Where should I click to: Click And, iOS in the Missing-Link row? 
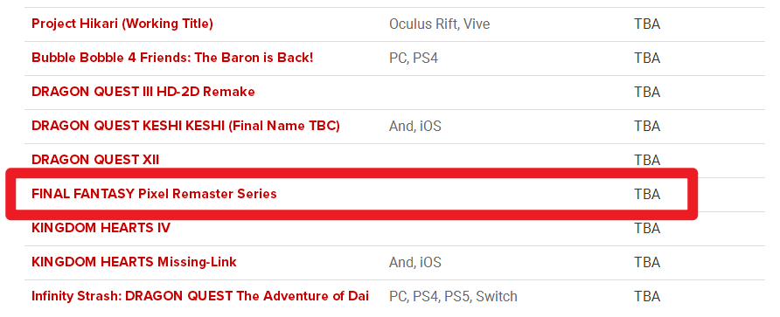(414, 262)
